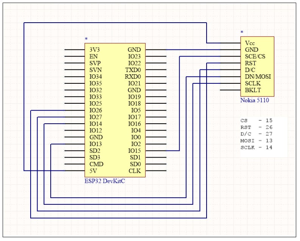Click the IO21 pin label

[135, 83]
